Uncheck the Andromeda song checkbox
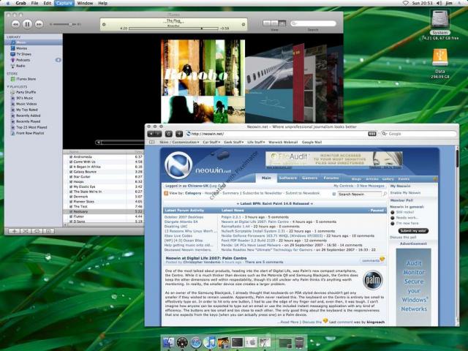This screenshot has width=468, height=351. tap(71, 156)
